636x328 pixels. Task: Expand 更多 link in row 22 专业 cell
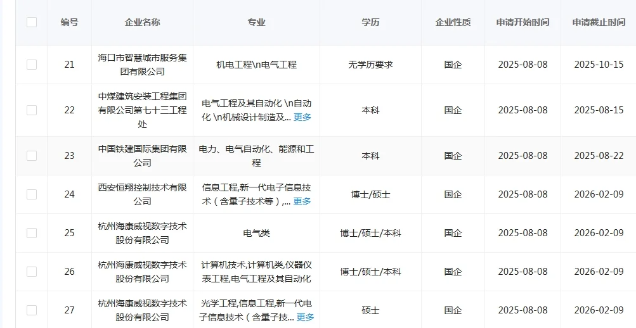302,117
